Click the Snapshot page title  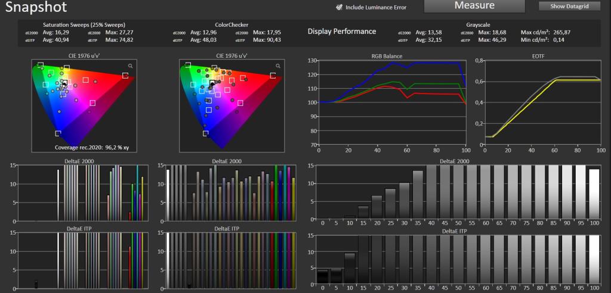(36, 7)
